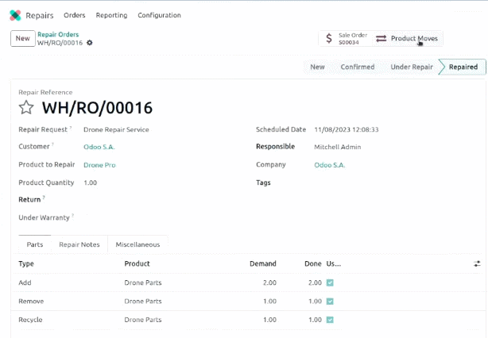Screen dimensions: 488x338
Task: Sort by the Done column header
Action: pyautogui.click(x=313, y=263)
